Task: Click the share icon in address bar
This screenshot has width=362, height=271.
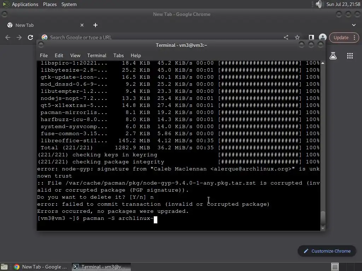Action: point(286,37)
